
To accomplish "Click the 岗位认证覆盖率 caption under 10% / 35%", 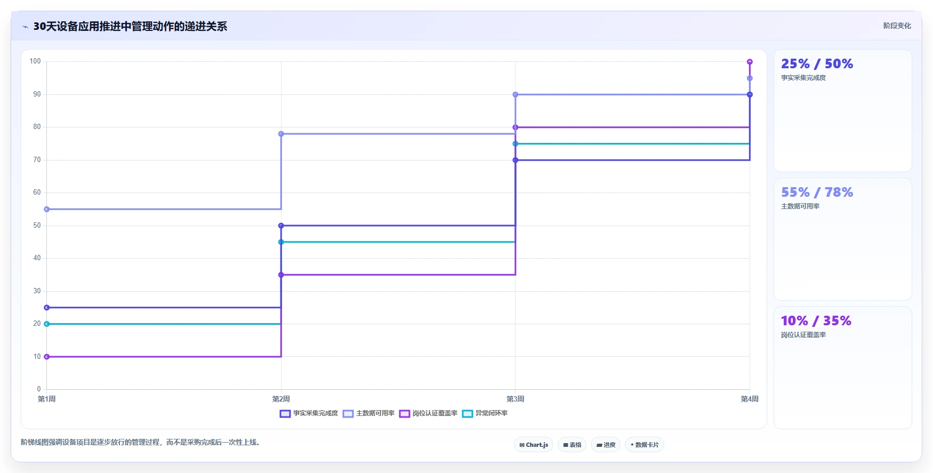I will 803,335.
